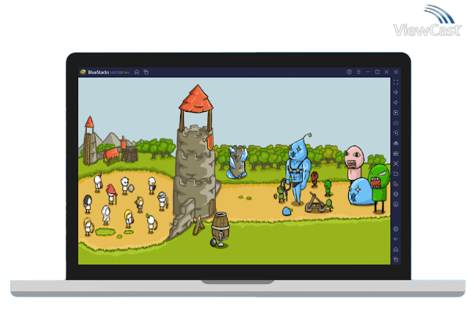Click the green screaming monster

tap(379, 188)
